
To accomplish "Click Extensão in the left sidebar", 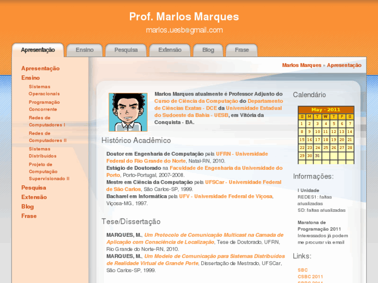I will tap(34, 197).
